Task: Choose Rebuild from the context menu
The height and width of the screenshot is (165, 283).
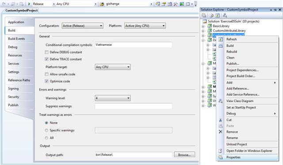Action: pos(232,52)
